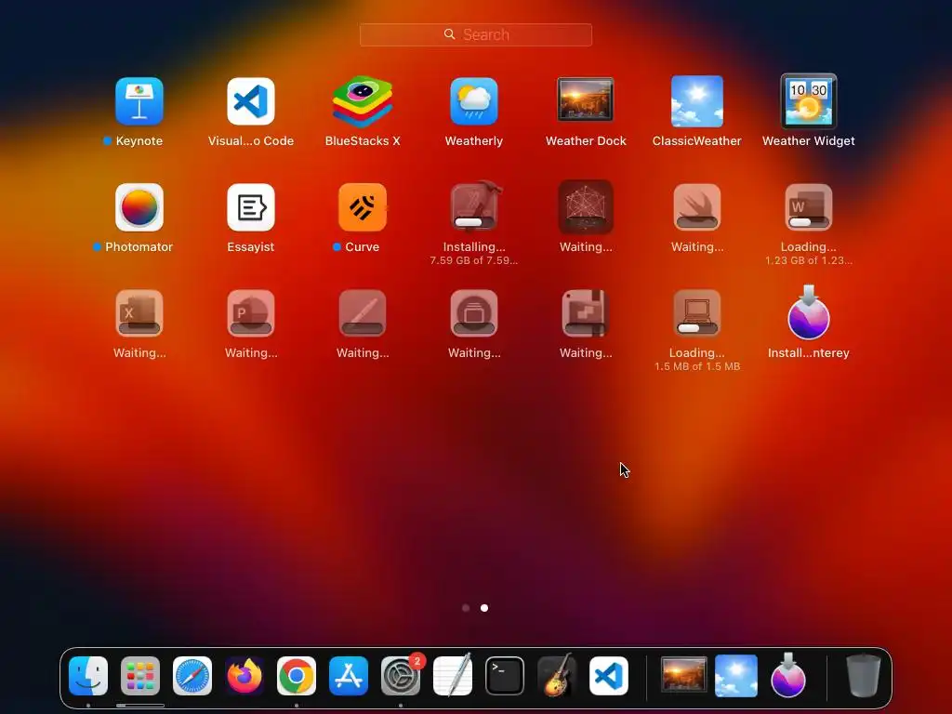Click the '7.59 GB of 7.59...' text
The image size is (952, 714).
click(x=474, y=260)
